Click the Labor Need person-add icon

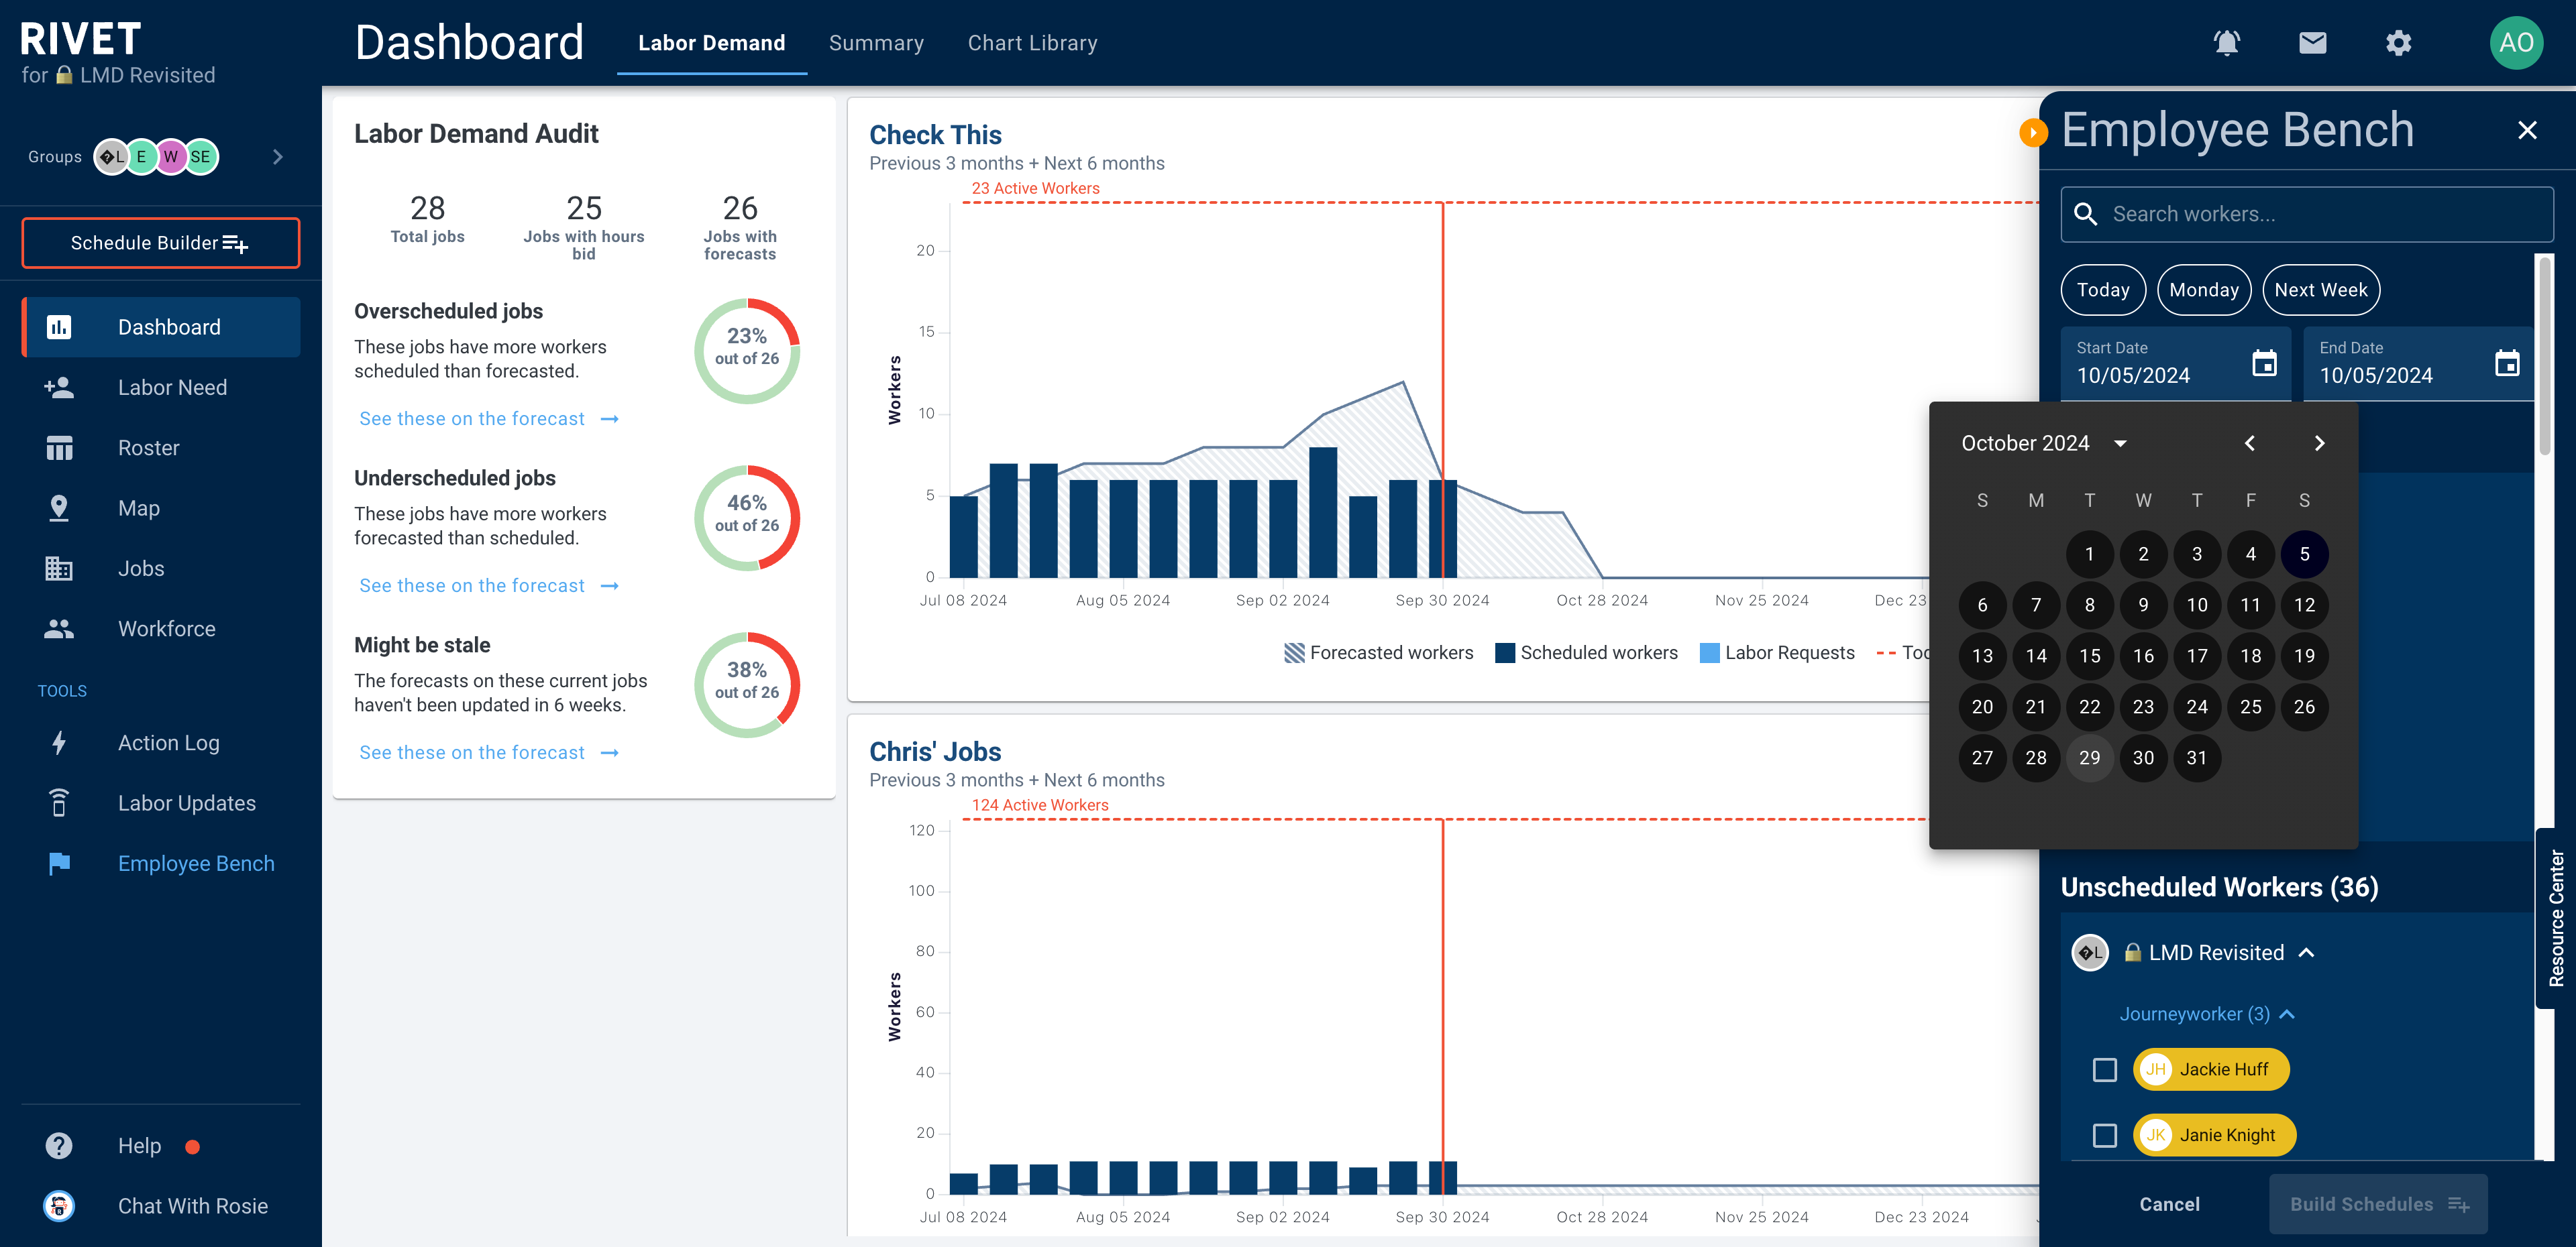pos(59,388)
